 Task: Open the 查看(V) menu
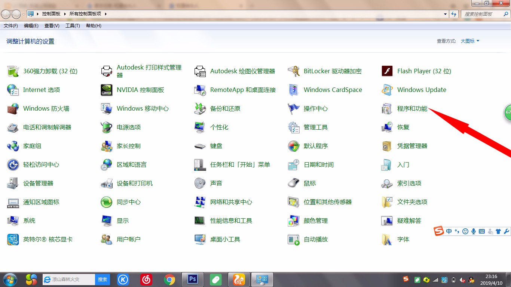(52, 25)
